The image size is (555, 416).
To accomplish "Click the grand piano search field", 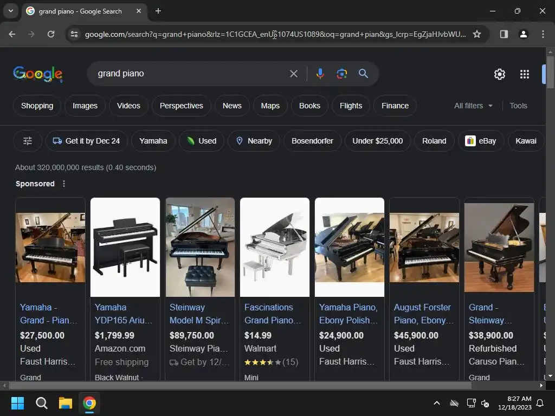I will coord(191,74).
